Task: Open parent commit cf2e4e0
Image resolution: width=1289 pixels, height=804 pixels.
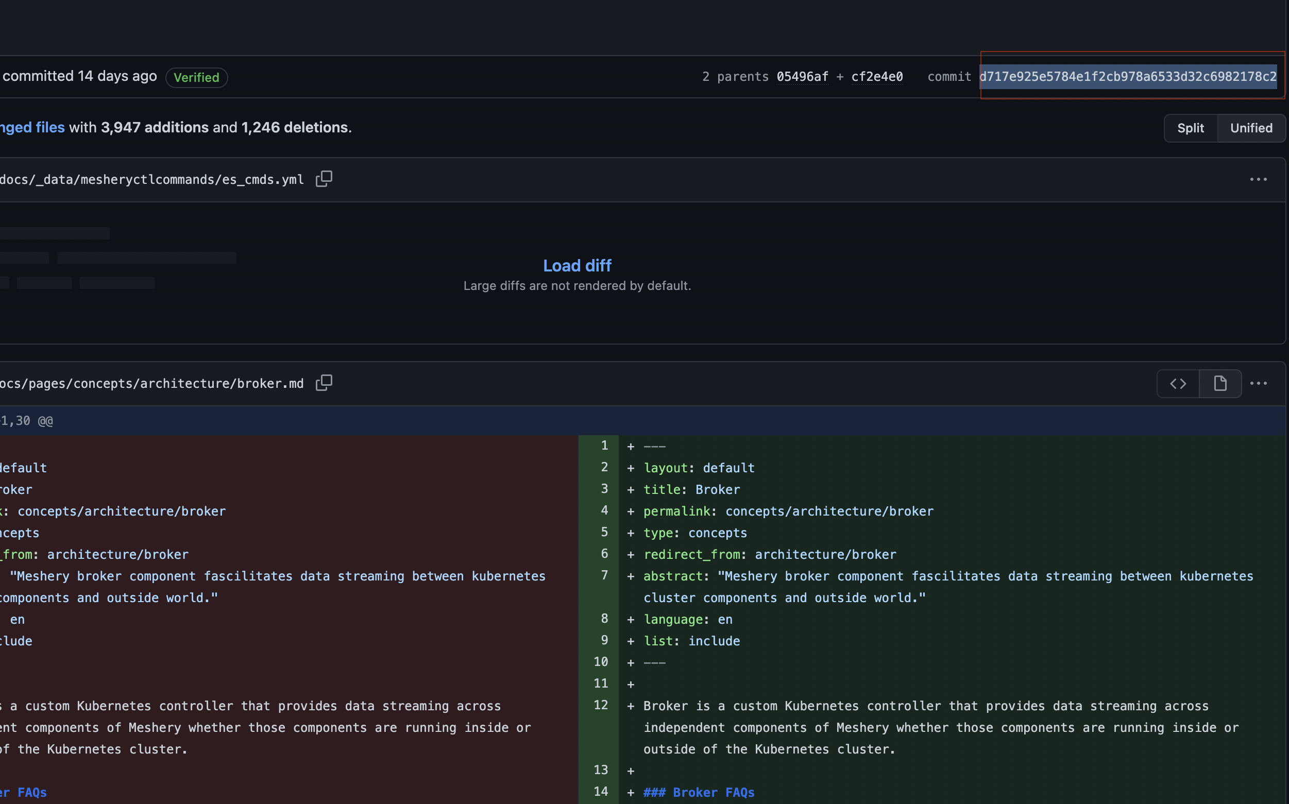Action: pos(877,77)
